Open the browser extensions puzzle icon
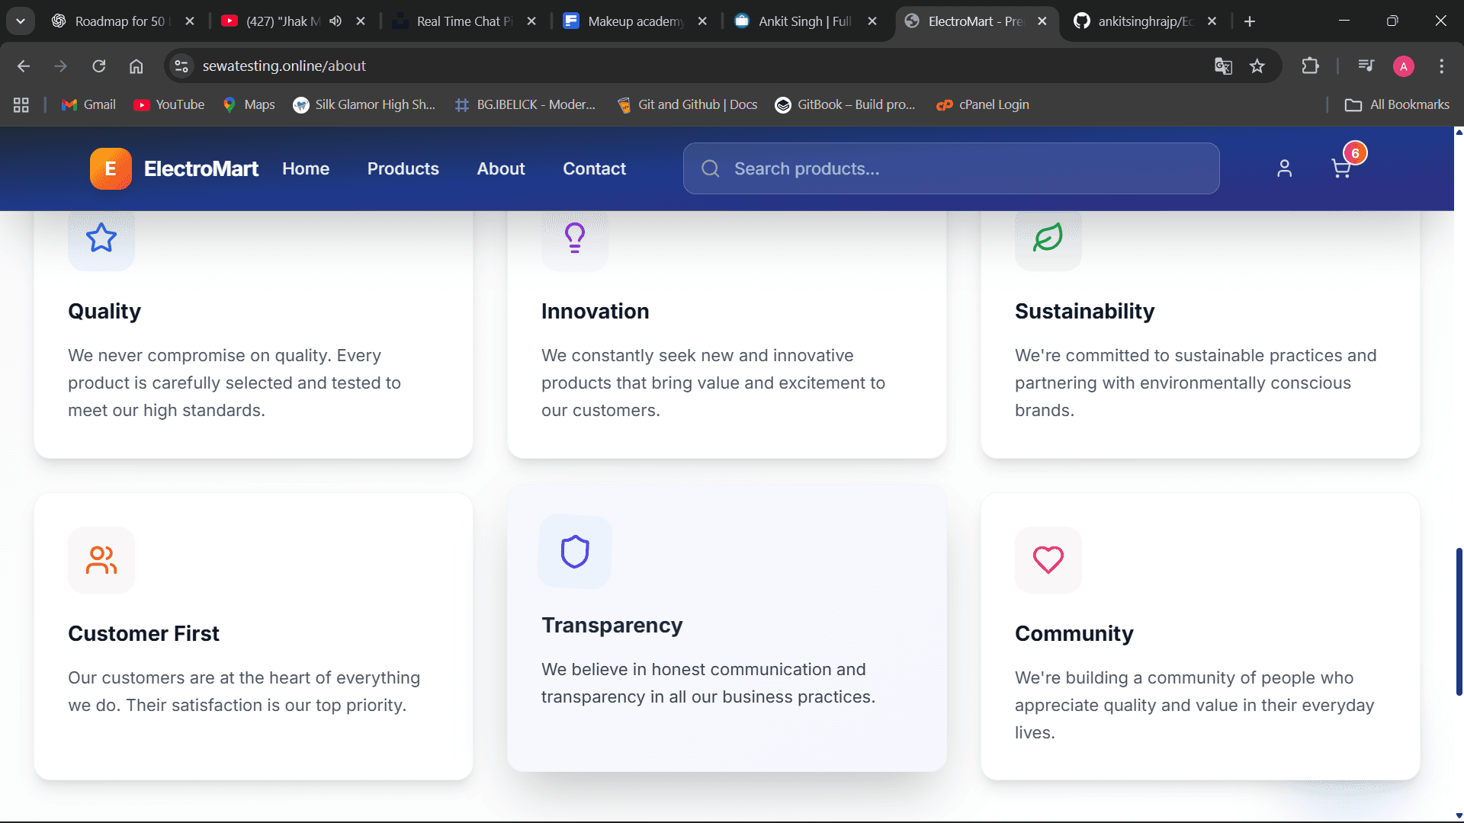1464x823 pixels. pyautogui.click(x=1310, y=66)
